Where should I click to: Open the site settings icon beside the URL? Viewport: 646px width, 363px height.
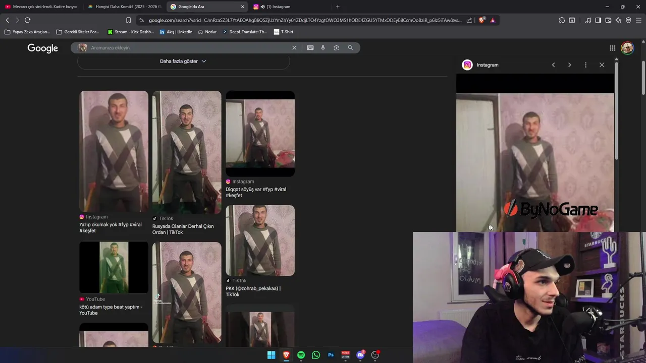click(x=141, y=20)
